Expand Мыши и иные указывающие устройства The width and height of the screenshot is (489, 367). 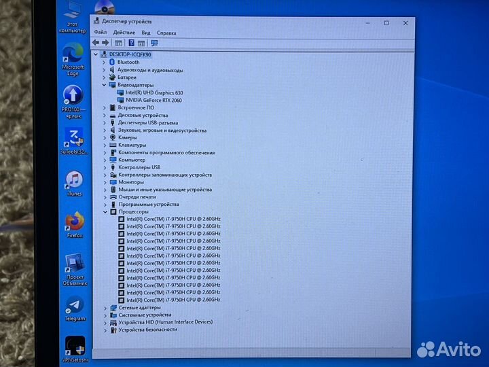pyautogui.click(x=105, y=190)
